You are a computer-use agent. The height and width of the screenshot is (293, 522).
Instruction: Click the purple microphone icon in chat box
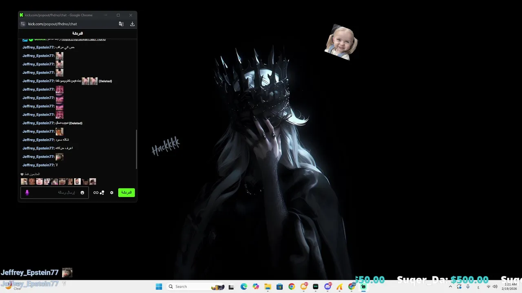27,192
